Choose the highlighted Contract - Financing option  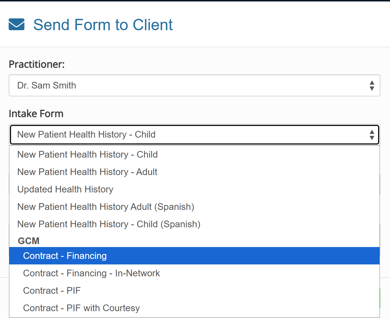point(194,256)
